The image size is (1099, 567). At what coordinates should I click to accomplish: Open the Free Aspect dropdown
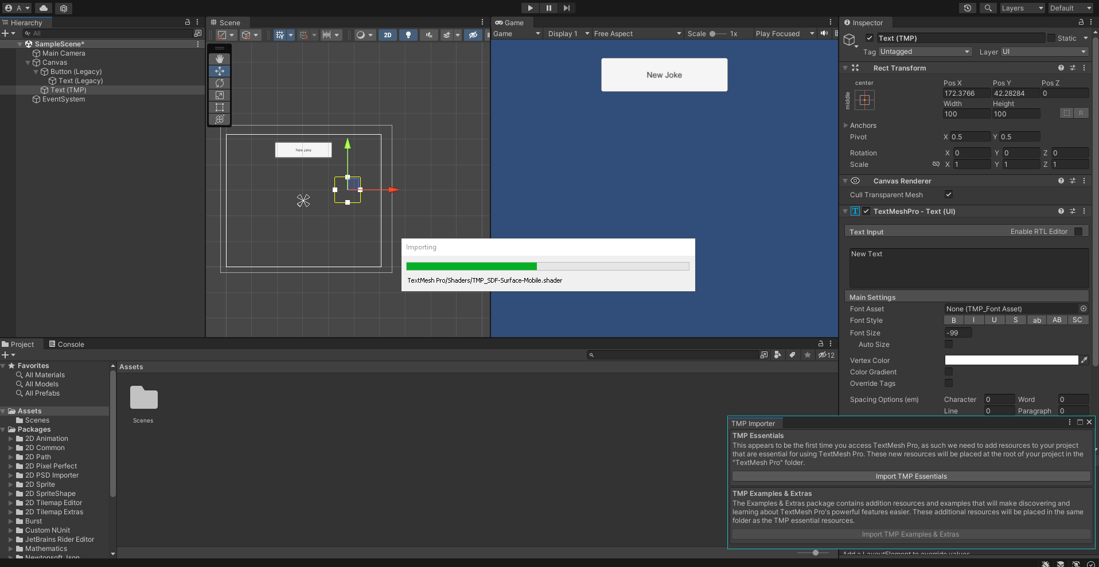(x=637, y=34)
